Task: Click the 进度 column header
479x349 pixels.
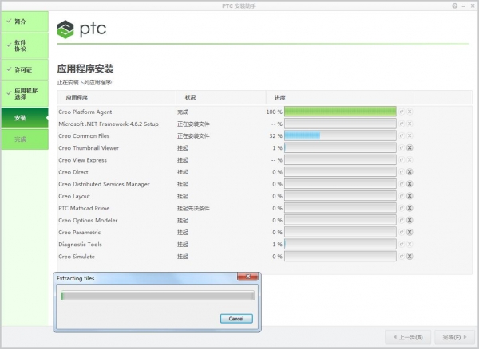Action: (x=340, y=97)
